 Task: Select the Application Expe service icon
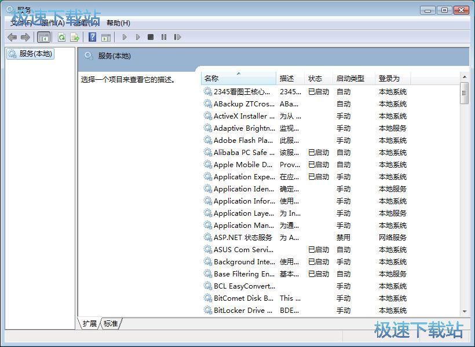[x=207, y=176]
